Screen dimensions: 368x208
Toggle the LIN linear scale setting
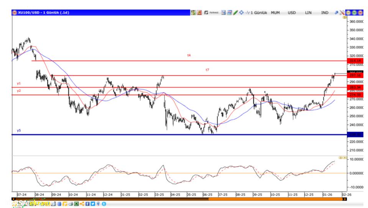click(x=308, y=13)
